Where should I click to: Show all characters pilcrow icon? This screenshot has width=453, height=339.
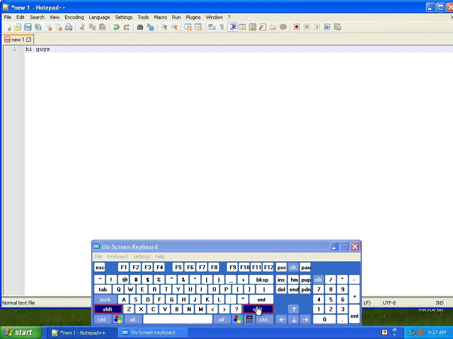(x=222, y=27)
